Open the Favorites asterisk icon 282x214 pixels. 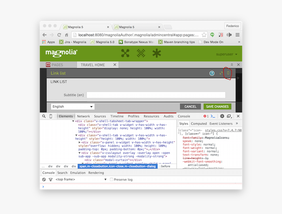pos(157,53)
